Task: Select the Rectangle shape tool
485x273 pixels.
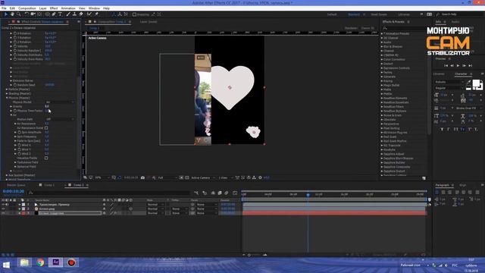Action: [47, 14]
